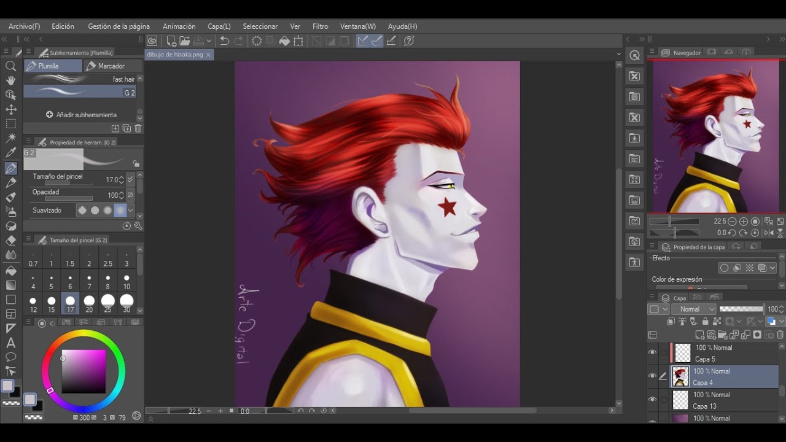Image resolution: width=786 pixels, height=442 pixels.
Task: Click the create layer mask icon
Action: pos(757,335)
